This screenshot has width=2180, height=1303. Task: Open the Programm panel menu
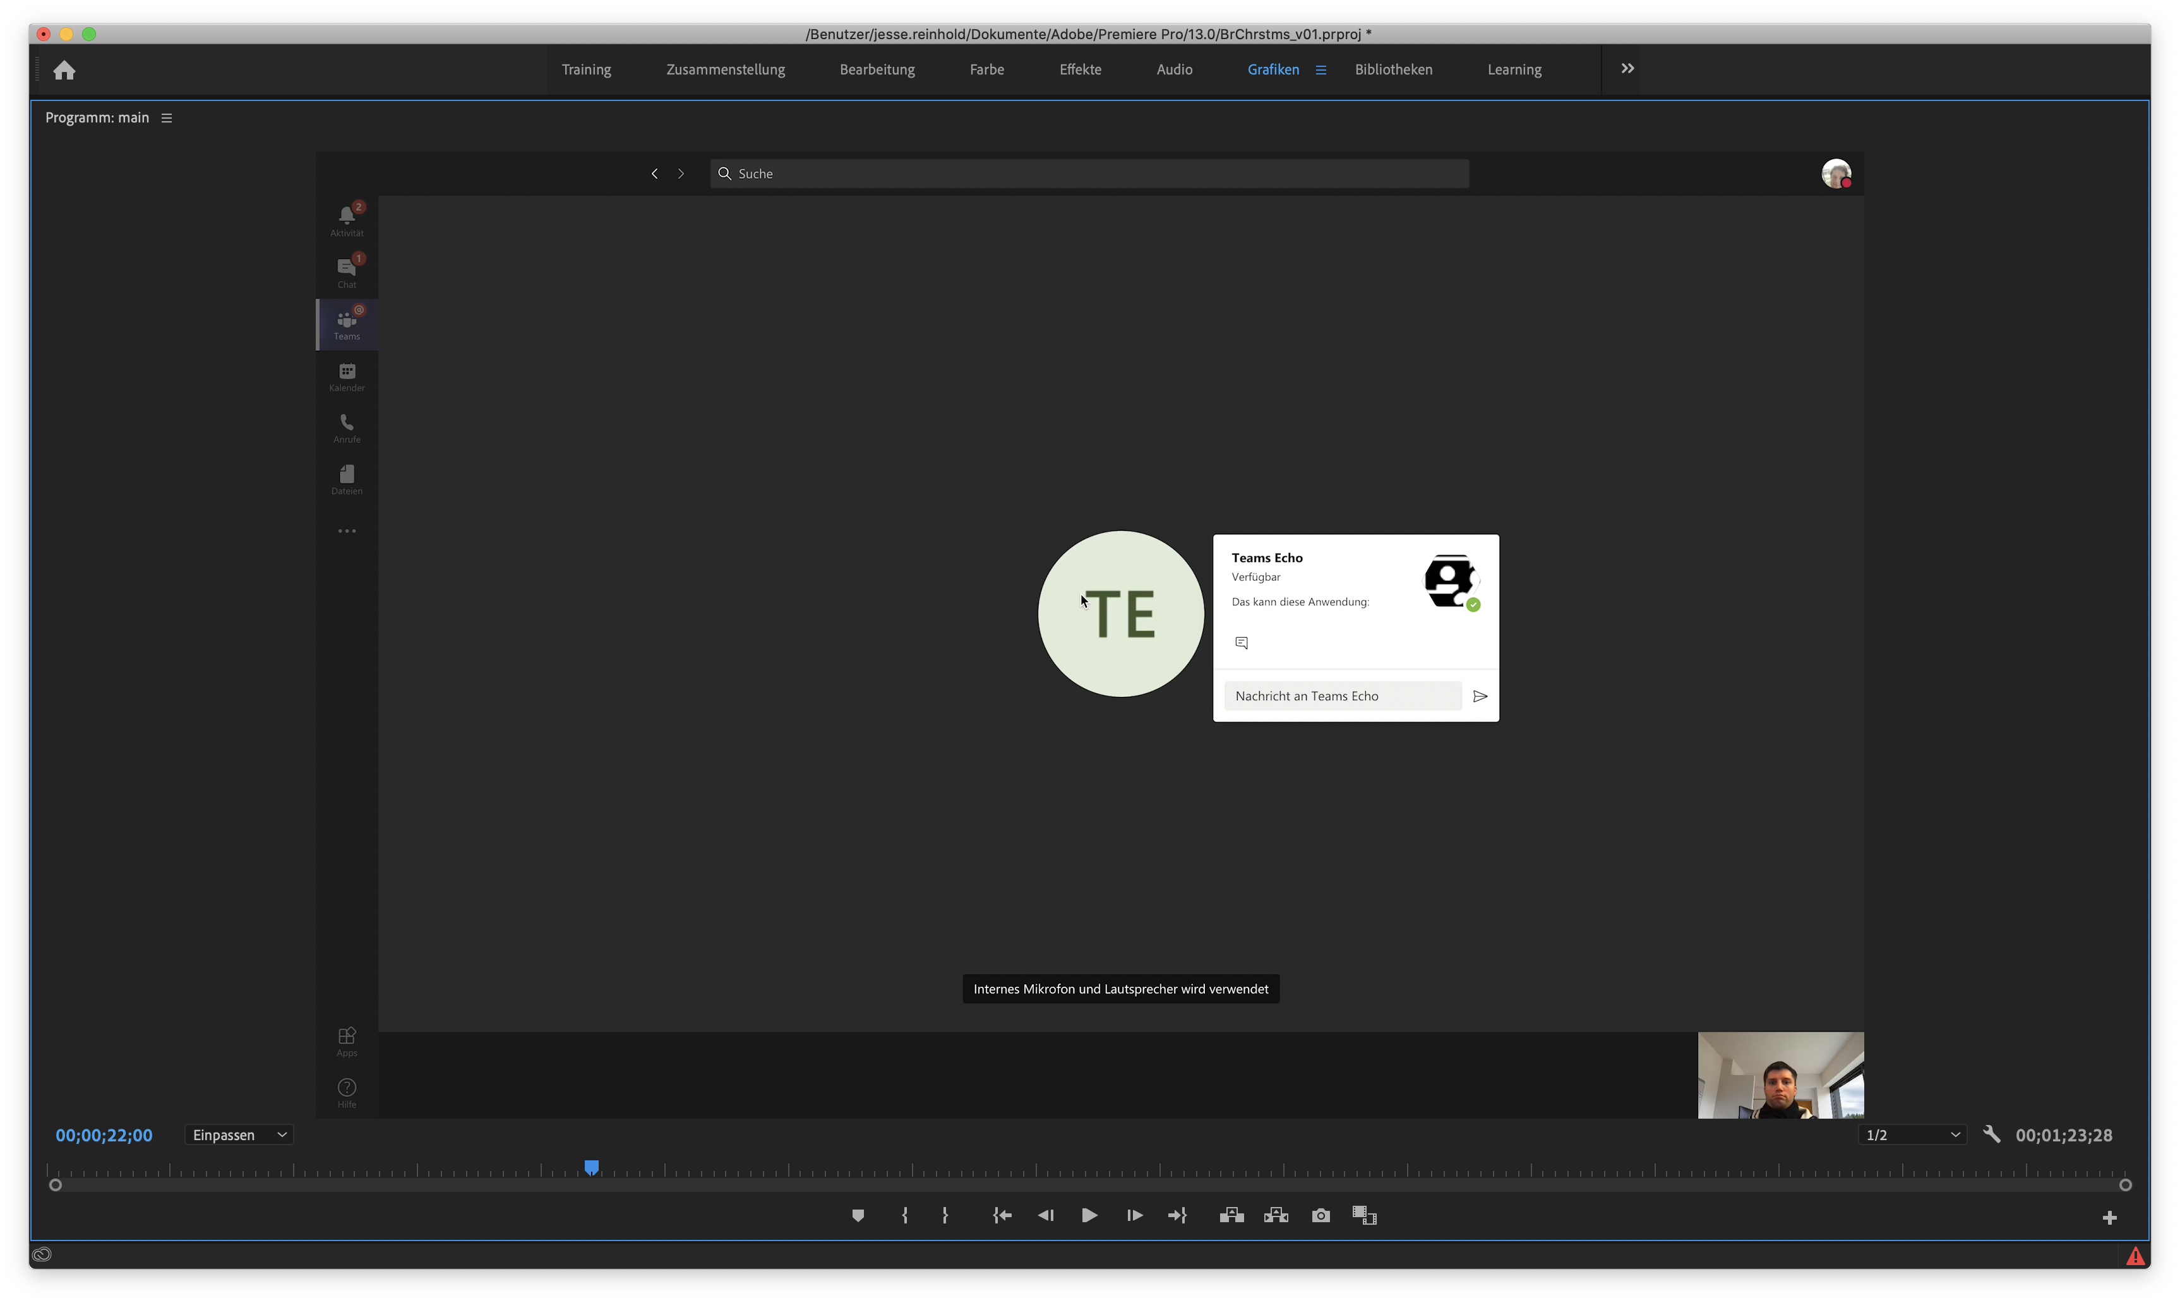pyautogui.click(x=167, y=117)
